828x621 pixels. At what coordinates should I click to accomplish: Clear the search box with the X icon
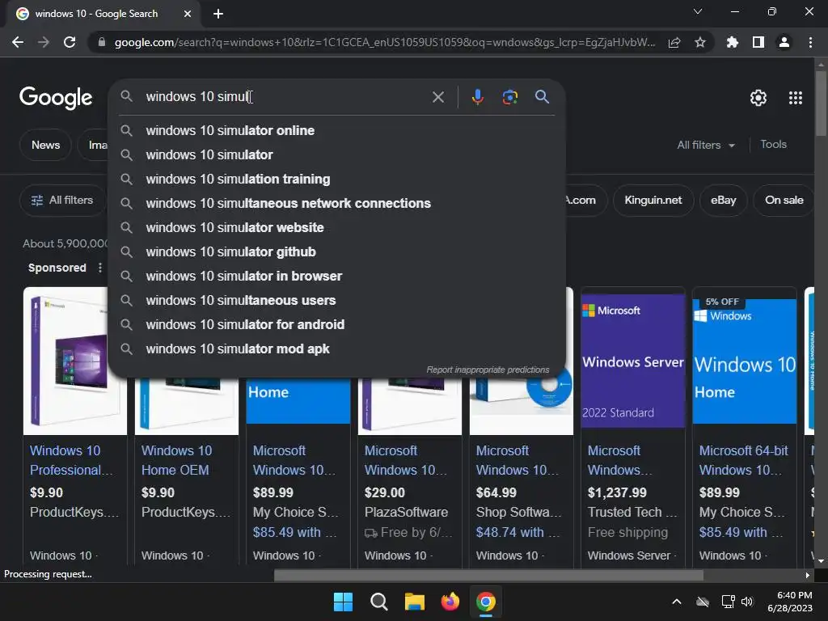(x=438, y=97)
